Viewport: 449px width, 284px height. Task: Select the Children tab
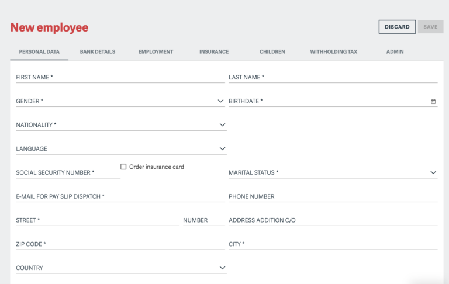[x=272, y=52]
